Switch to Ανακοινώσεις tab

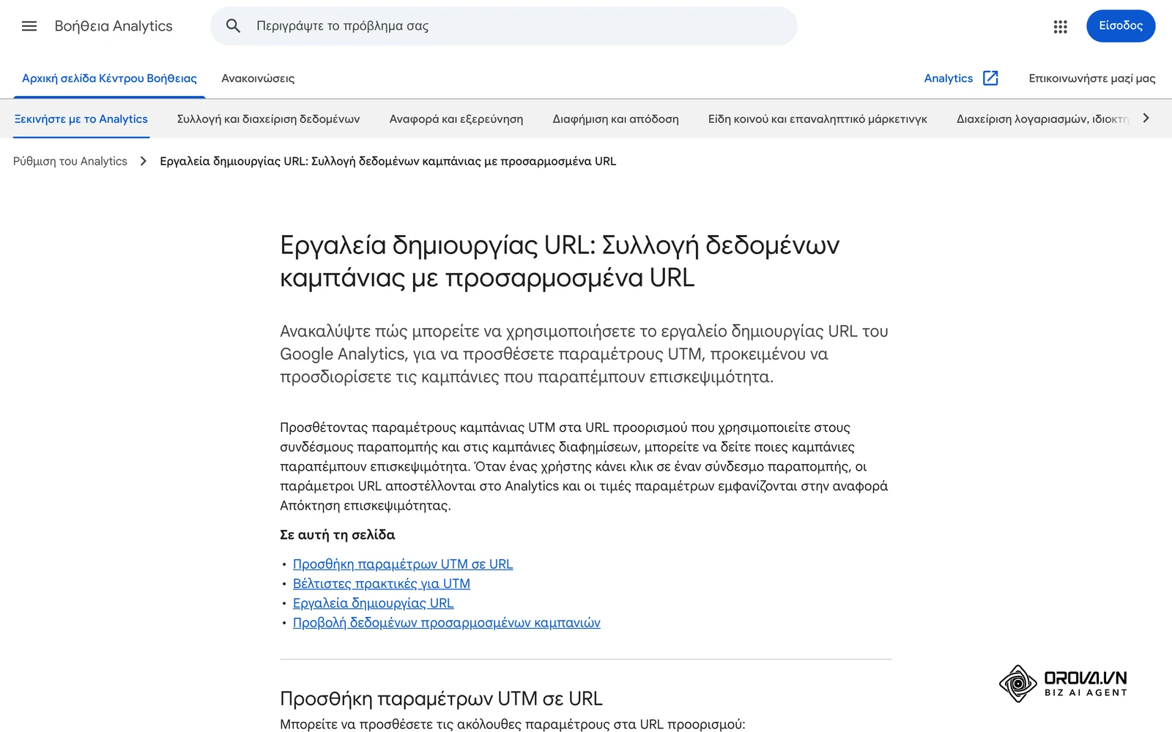coord(258,78)
